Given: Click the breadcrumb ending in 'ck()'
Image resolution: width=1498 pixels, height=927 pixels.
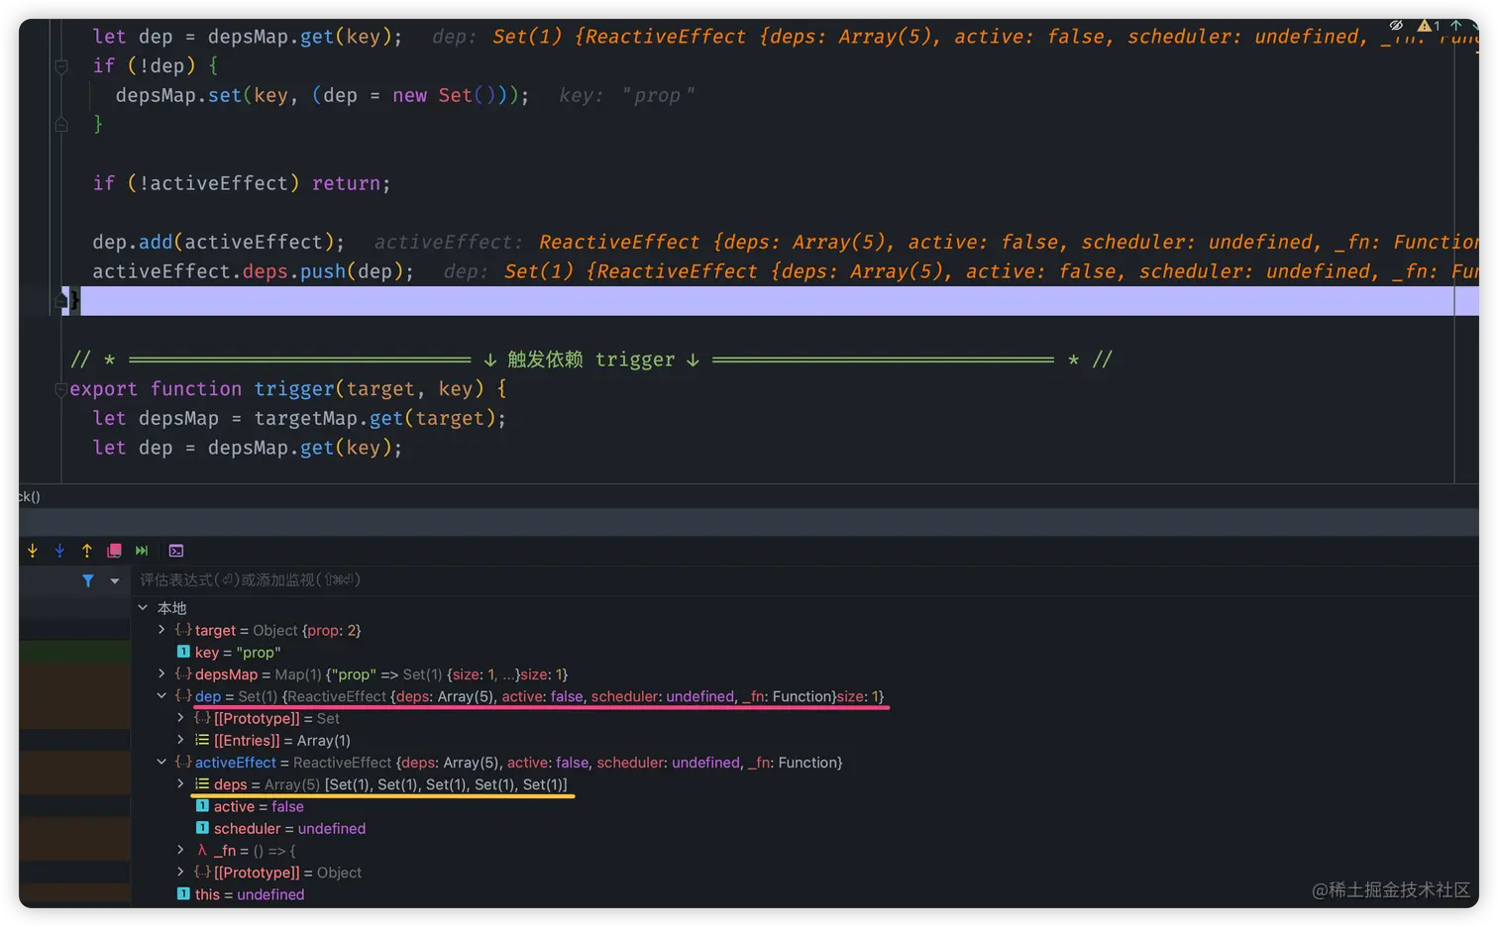Looking at the screenshot, I should pyautogui.click(x=30, y=496).
